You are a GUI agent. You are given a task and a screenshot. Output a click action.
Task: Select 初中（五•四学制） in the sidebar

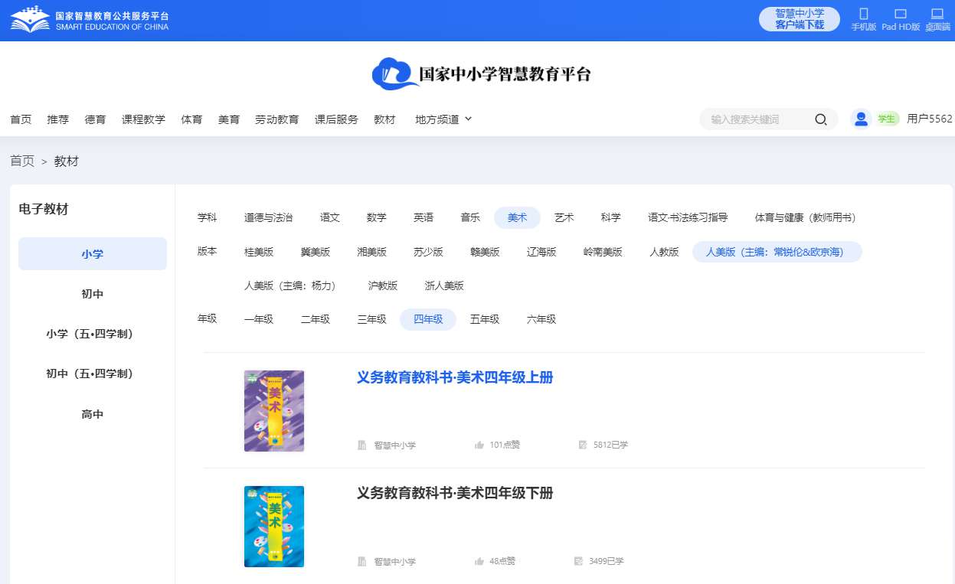(93, 374)
